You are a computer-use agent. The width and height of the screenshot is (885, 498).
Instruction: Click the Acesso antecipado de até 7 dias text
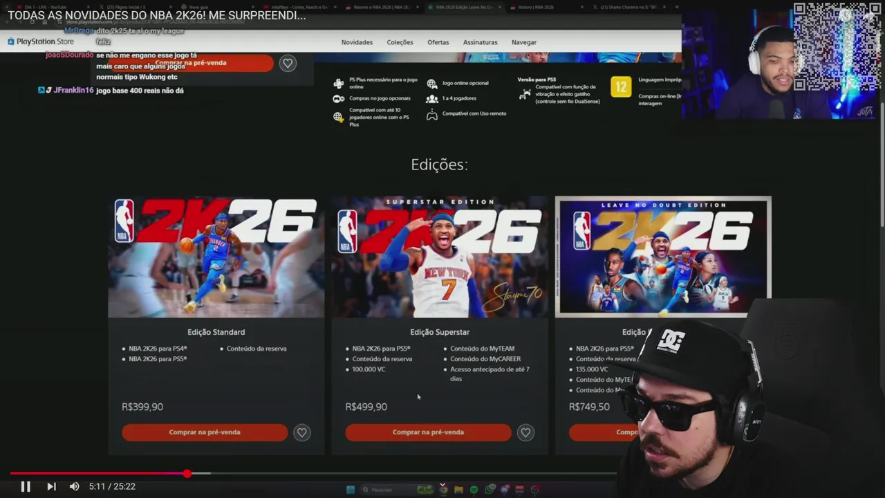pyautogui.click(x=490, y=374)
